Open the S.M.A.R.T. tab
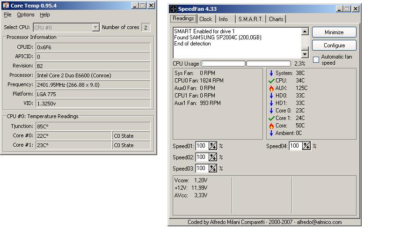 click(x=251, y=19)
